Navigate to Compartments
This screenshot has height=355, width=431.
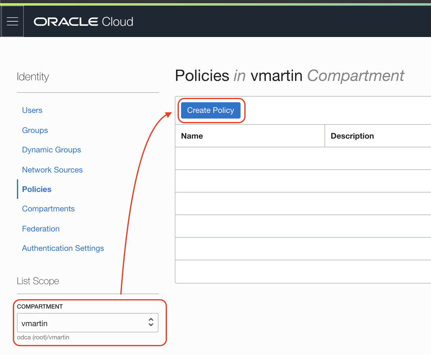[49, 209]
